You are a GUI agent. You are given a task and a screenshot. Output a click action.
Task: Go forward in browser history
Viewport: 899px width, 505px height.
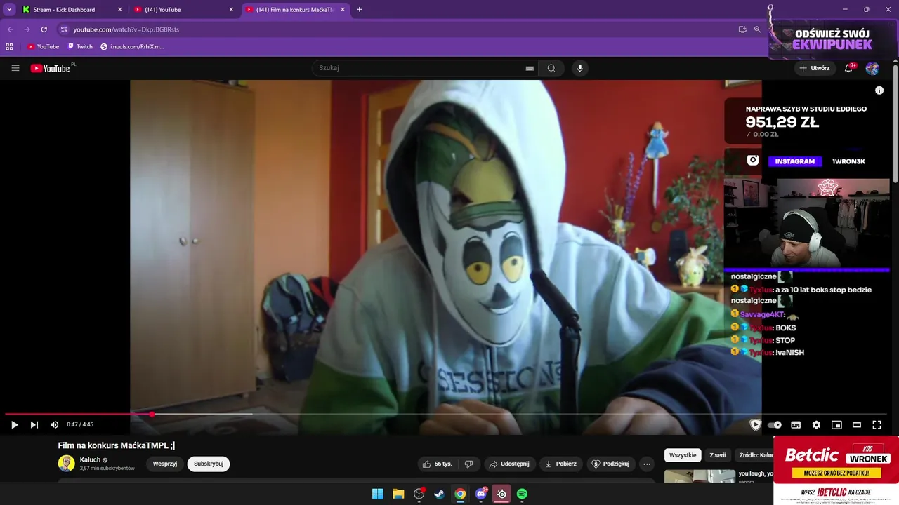(x=27, y=29)
